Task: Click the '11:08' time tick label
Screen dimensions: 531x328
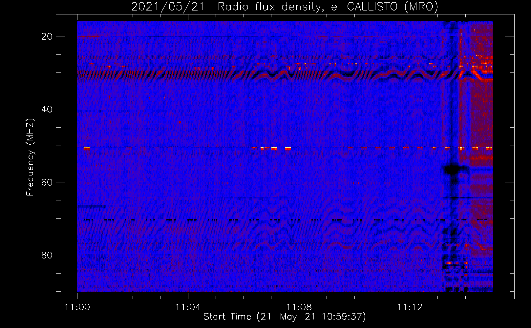Action: pos(299,307)
